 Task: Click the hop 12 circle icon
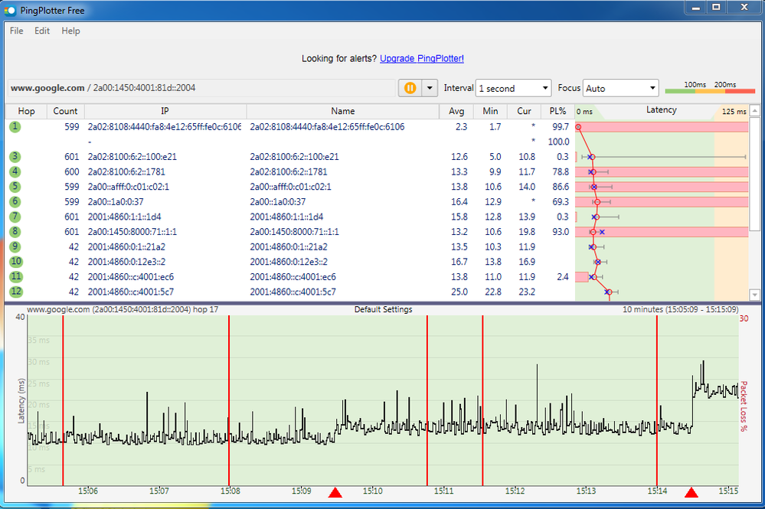pyautogui.click(x=15, y=292)
